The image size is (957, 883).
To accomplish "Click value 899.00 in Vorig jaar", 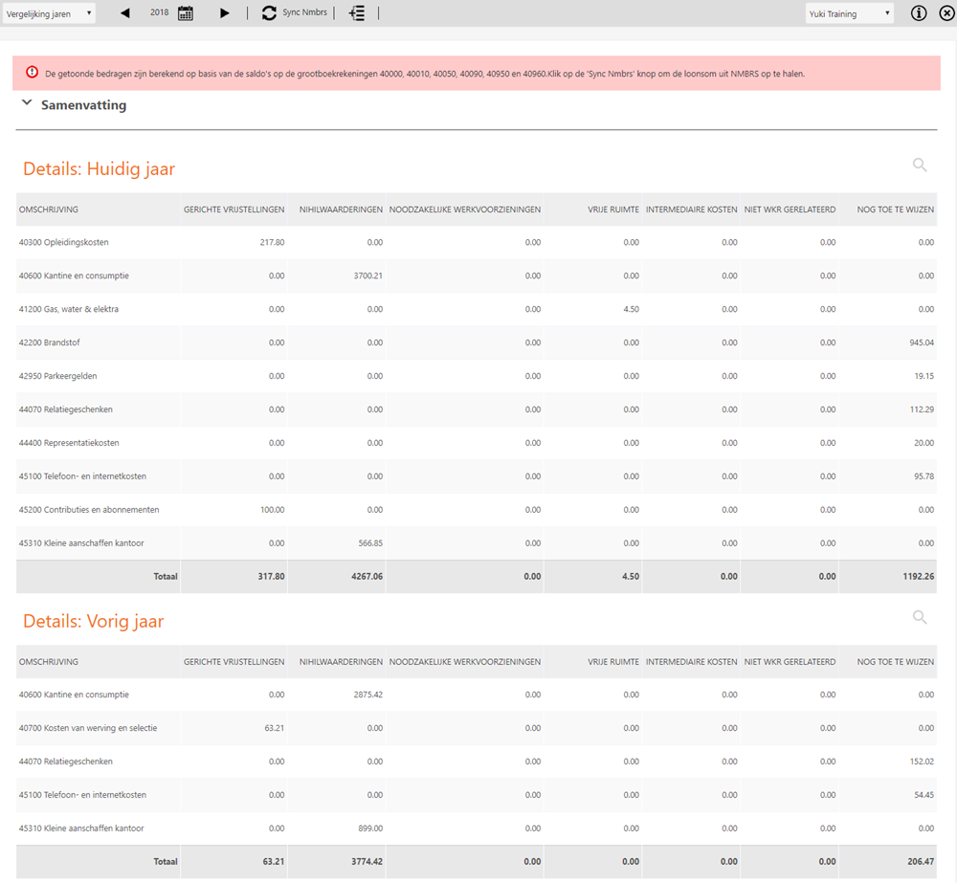I will click(x=370, y=828).
